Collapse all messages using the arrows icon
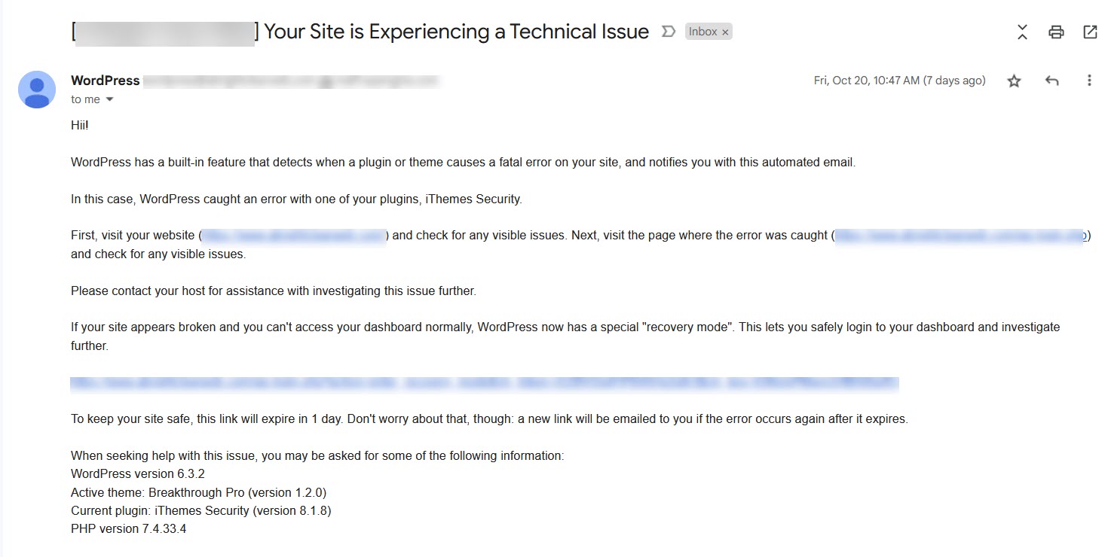The width and height of the screenshot is (1108, 557). tap(1022, 32)
